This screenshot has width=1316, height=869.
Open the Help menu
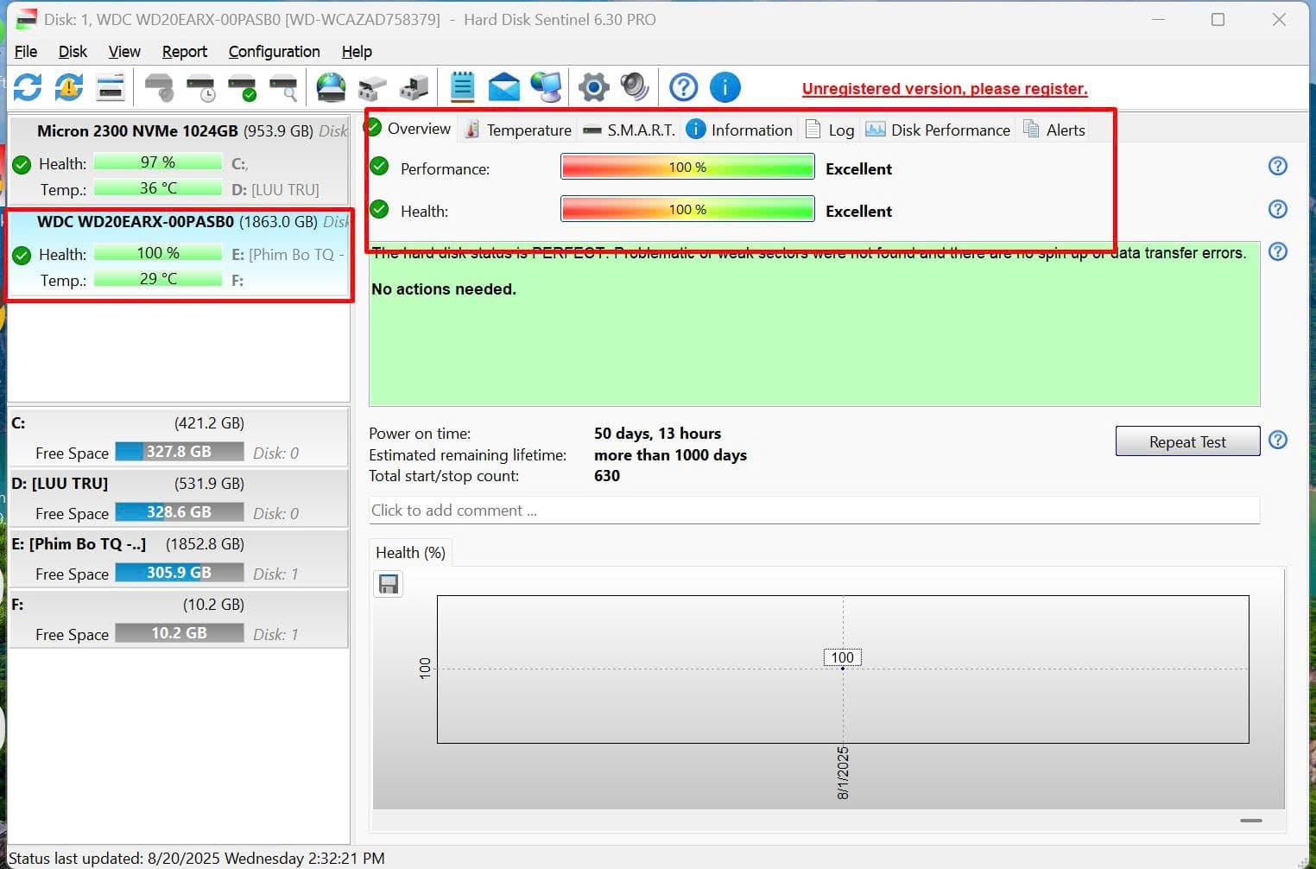coord(357,52)
